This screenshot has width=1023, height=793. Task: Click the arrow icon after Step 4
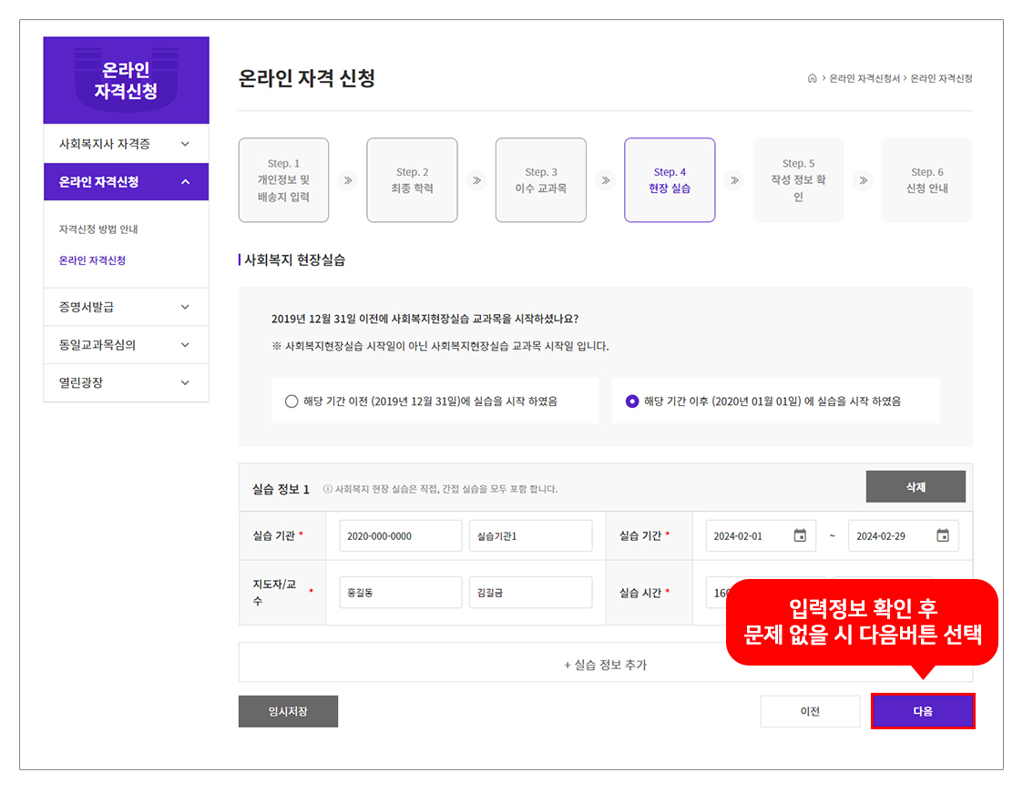pos(734,180)
